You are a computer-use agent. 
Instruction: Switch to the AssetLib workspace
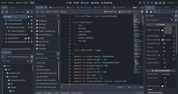click(107, 3)
